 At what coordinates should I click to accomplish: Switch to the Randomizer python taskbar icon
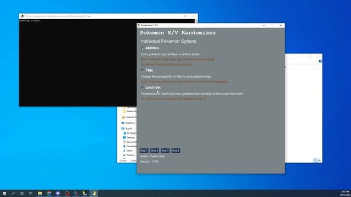click(94, 193)
